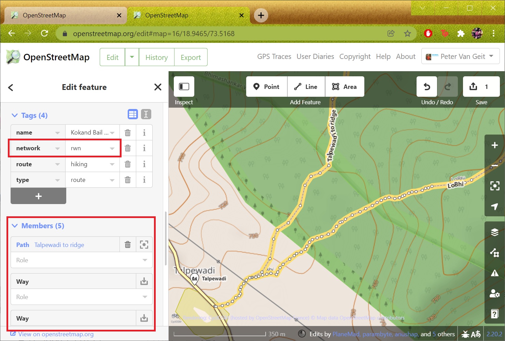Click the OpenStreetMap logo
The image size is (505, 341).
[x=48, y=57]
